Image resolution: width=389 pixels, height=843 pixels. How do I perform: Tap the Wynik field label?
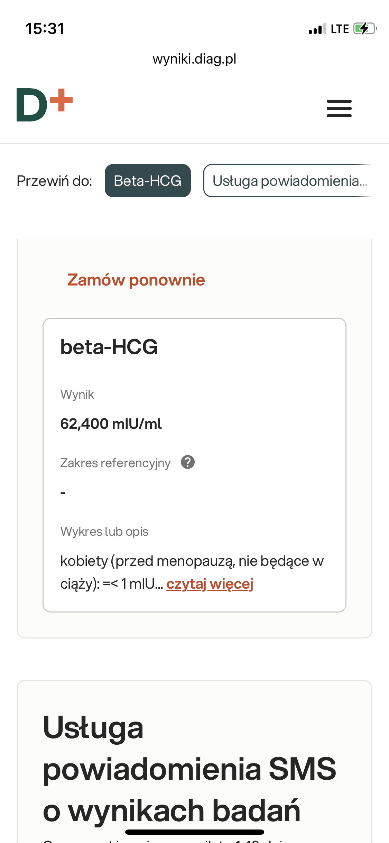click(x=77, y=394)
